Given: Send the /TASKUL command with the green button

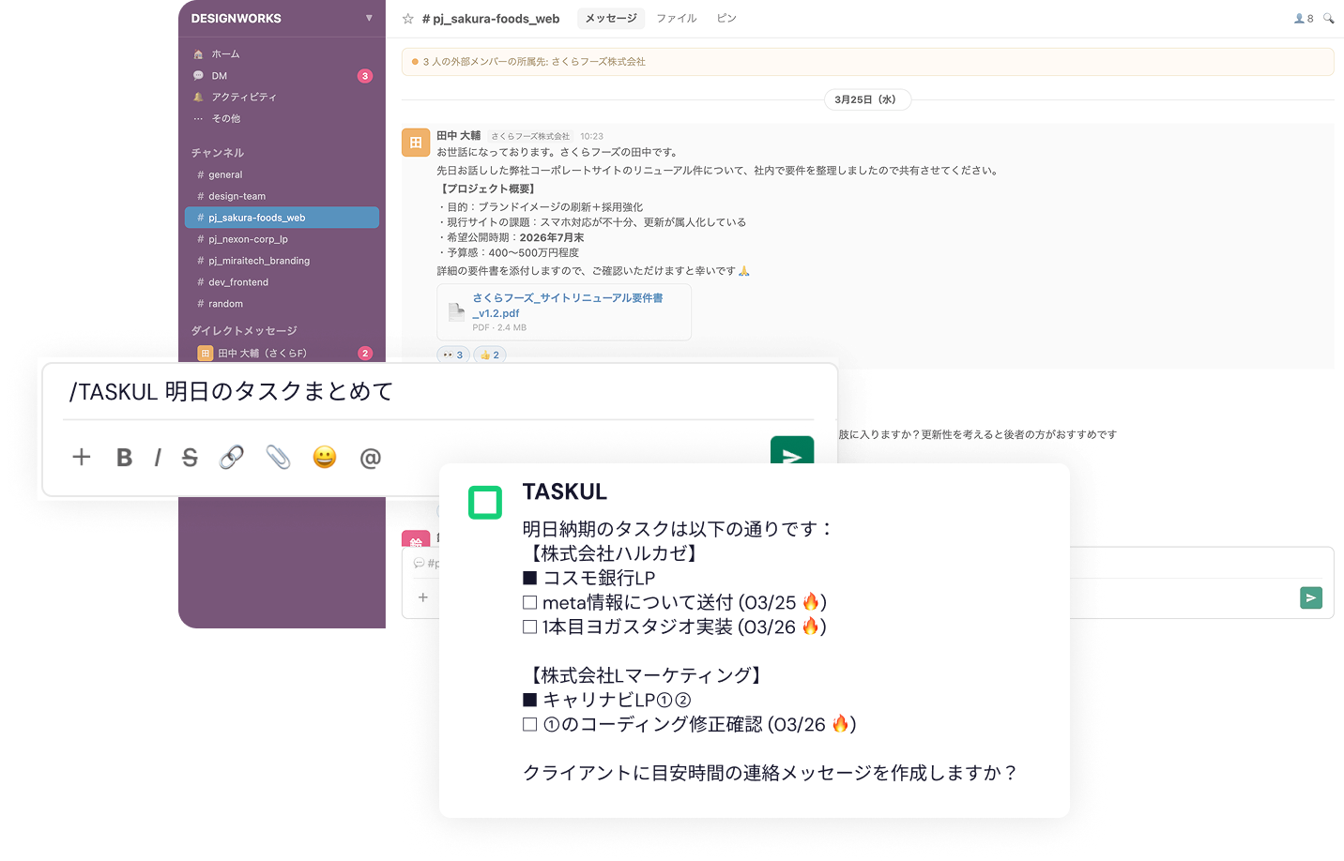Looking at the screenshot, I should [792, 453].
